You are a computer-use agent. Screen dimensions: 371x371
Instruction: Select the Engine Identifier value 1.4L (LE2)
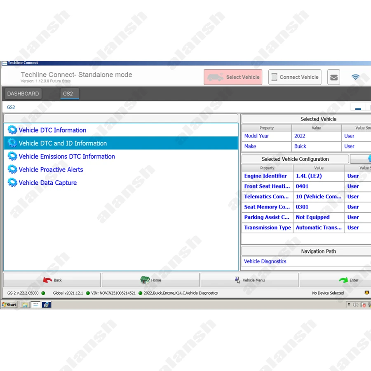[x=309, y=176]
